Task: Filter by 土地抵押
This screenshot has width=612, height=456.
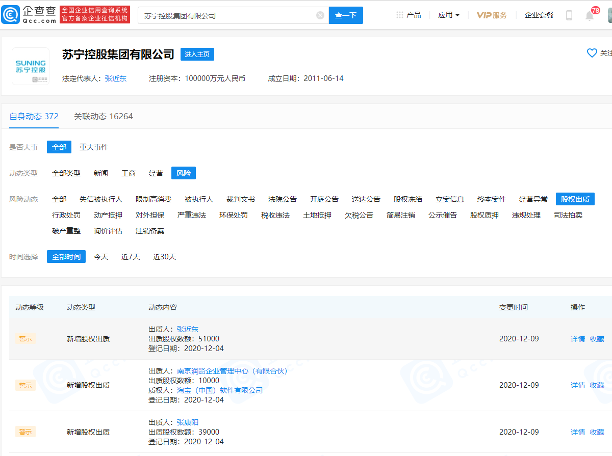Action: (317, 215)
